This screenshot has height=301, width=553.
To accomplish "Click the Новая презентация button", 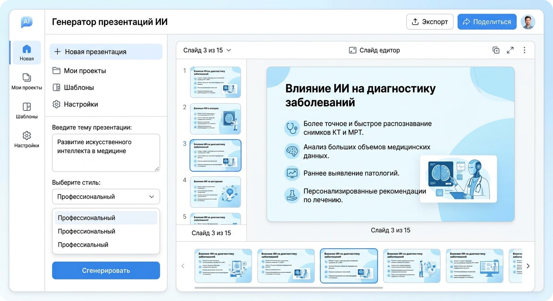I will (106, 52).
